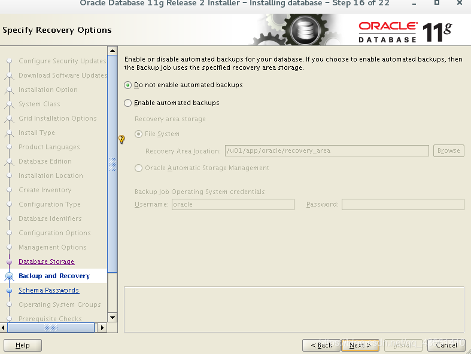Click the horizontal scroll right arrow
This screenshot has height=354, width=471.
[102, 328]
